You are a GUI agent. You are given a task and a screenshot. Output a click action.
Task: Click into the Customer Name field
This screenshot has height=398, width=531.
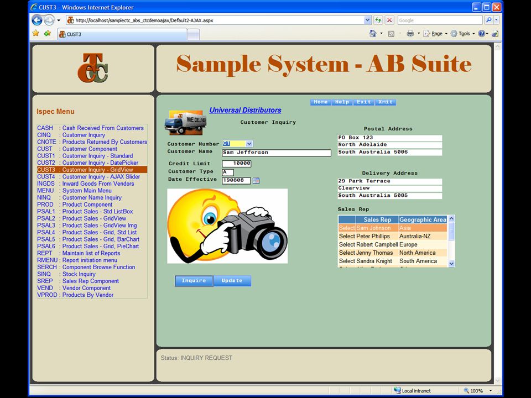click(x=277, y=153)
